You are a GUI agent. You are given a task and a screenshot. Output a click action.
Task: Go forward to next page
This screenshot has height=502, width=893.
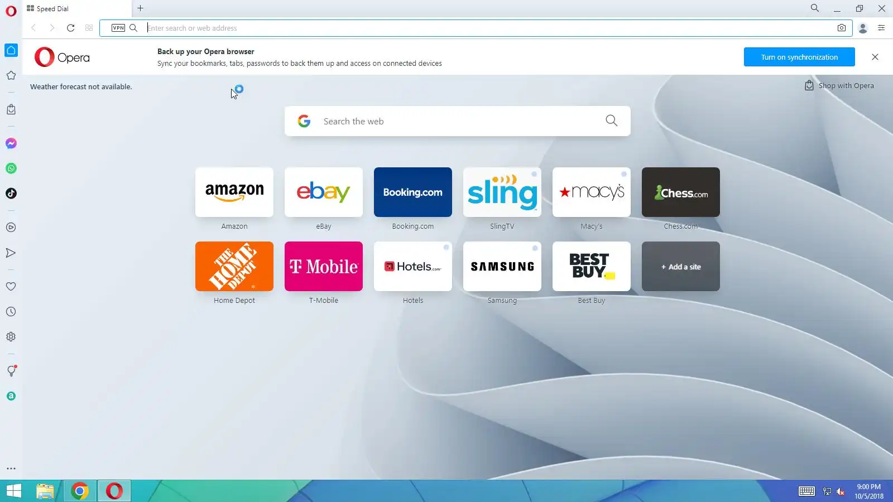pos(52,28)
